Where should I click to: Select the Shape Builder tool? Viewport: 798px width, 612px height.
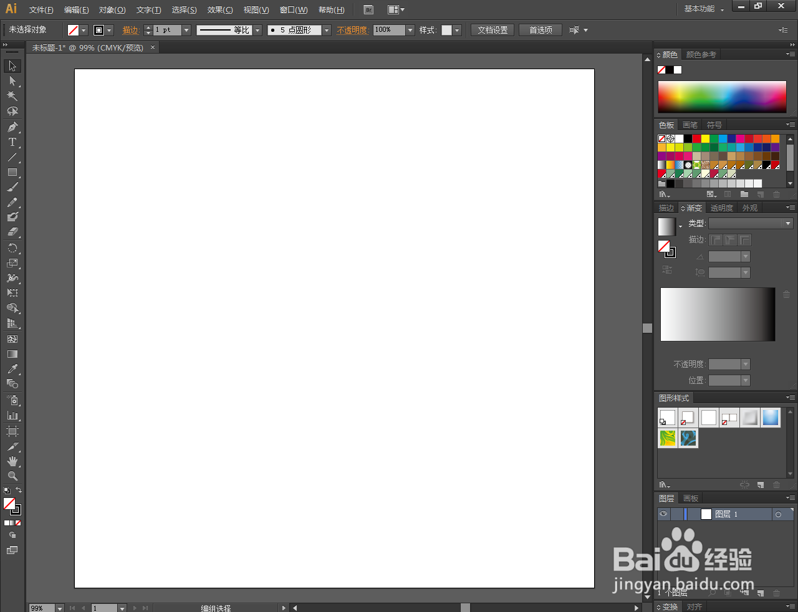tap(12, 308)
